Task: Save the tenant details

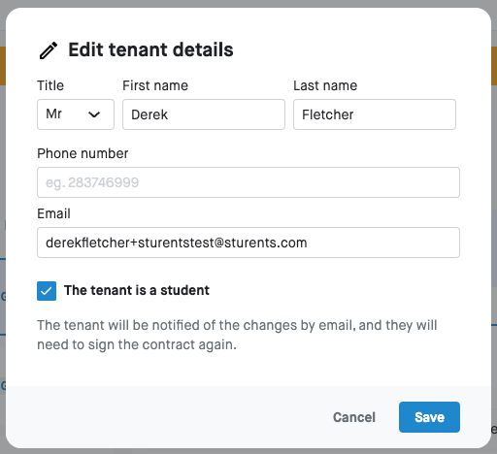Action: pyautogui.click(x=429, y=417)
